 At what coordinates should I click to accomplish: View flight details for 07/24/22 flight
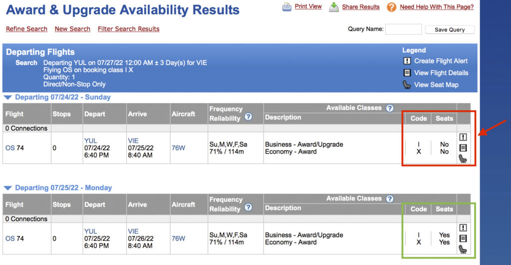pos(463,148)
